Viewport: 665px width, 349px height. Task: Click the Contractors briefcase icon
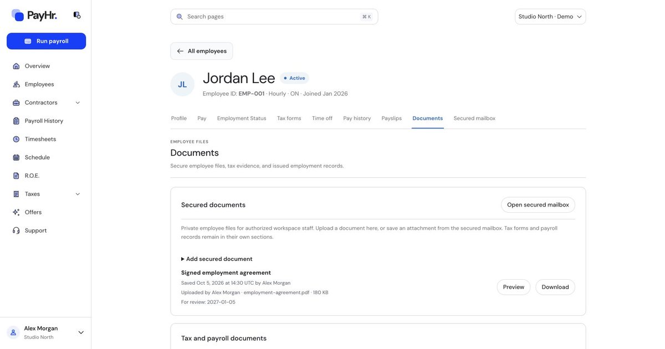pos(16,102)
